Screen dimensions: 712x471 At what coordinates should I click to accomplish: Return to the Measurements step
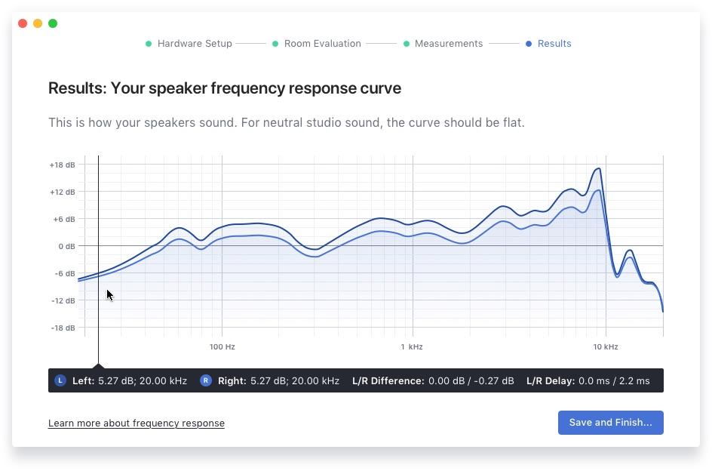coord(448,44)
